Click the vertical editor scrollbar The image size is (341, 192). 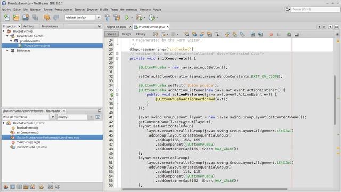point(335,100)
